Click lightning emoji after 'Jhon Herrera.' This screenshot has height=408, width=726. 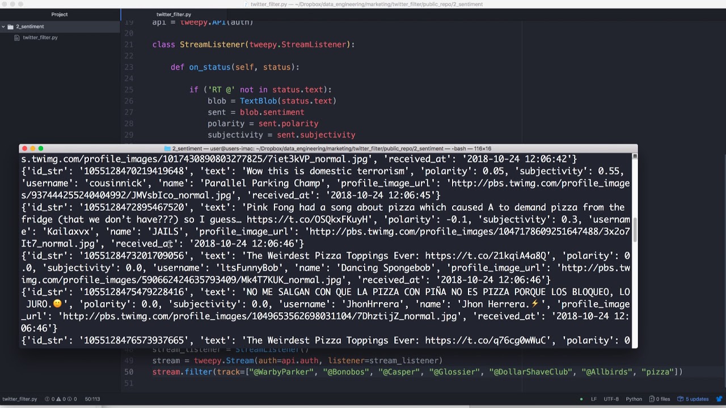pyautogui.click(x=534, y=304)
